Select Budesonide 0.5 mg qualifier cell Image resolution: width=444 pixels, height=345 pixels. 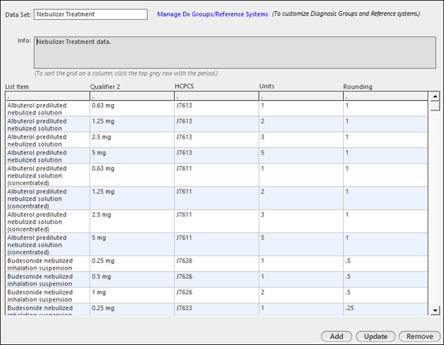click(x=132, y=280)
